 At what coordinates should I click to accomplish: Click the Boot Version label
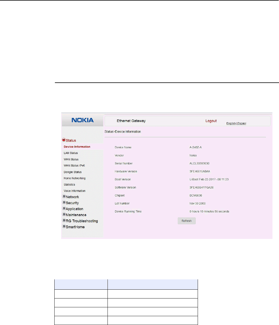click(x=123, y=180)
